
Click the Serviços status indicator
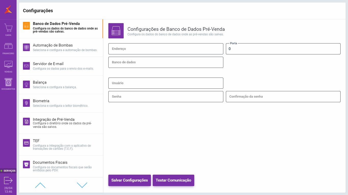8,171
